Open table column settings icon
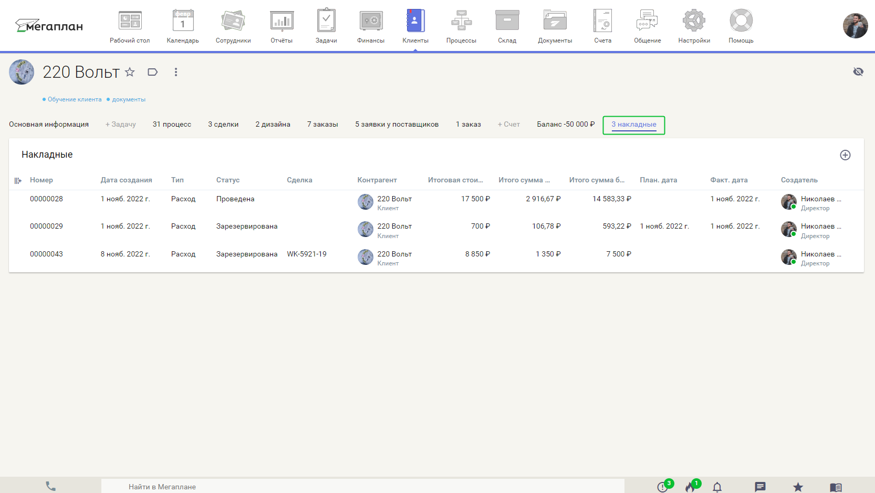Screen dimensions: 875x493 18,180
